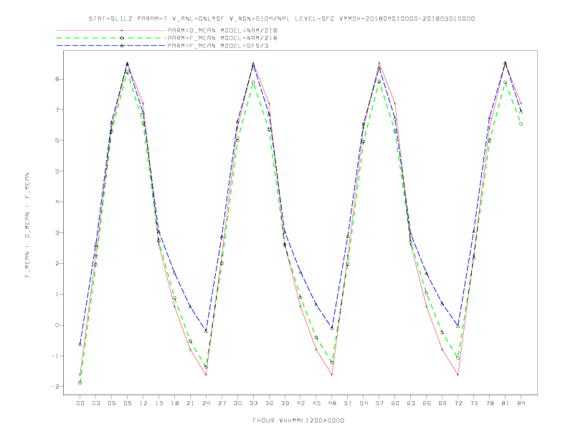Click x-axis hour label 42
This screenshot has width=568, height=439.
click(300, 403)
